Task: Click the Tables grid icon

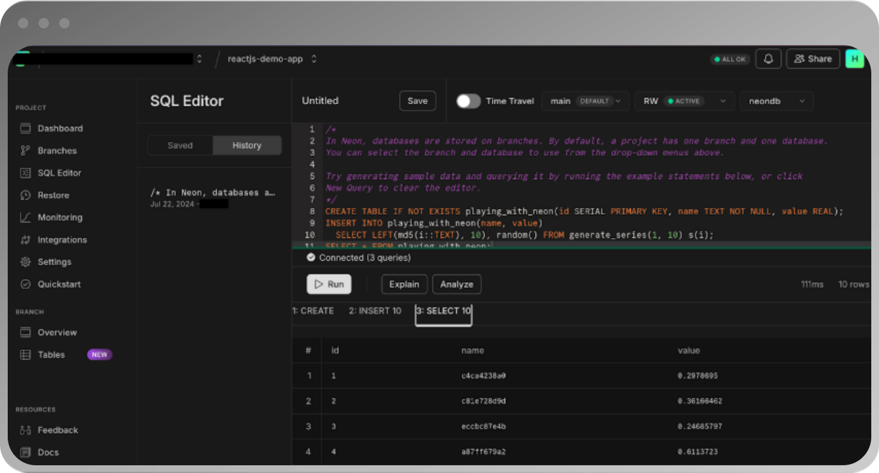Action: pos(25,354)
